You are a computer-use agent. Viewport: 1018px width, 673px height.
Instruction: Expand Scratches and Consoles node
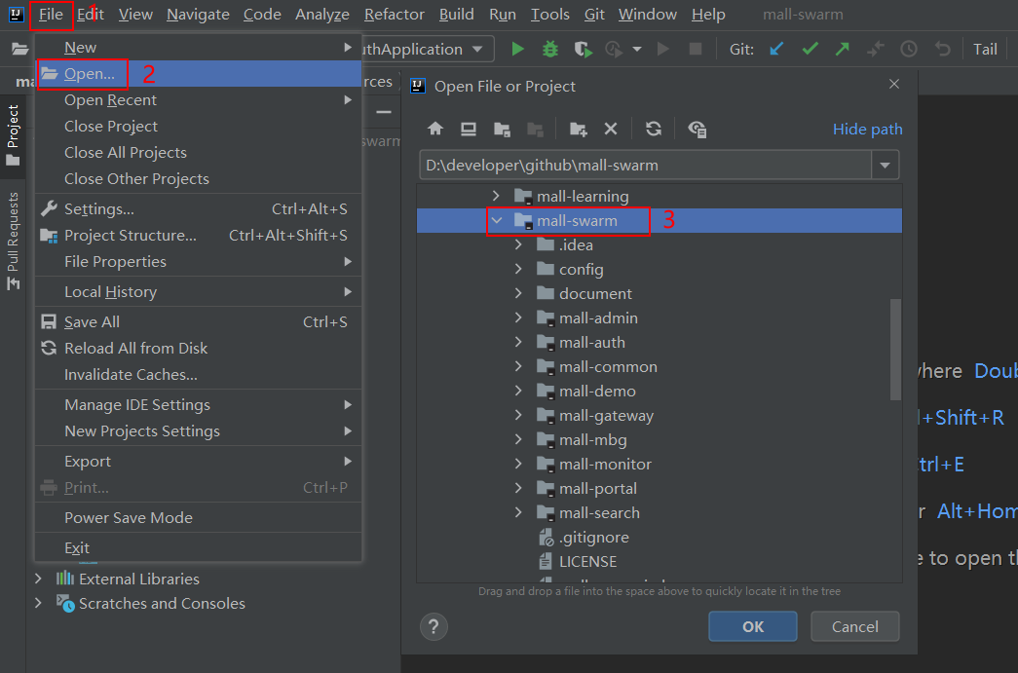click(38, 604)
